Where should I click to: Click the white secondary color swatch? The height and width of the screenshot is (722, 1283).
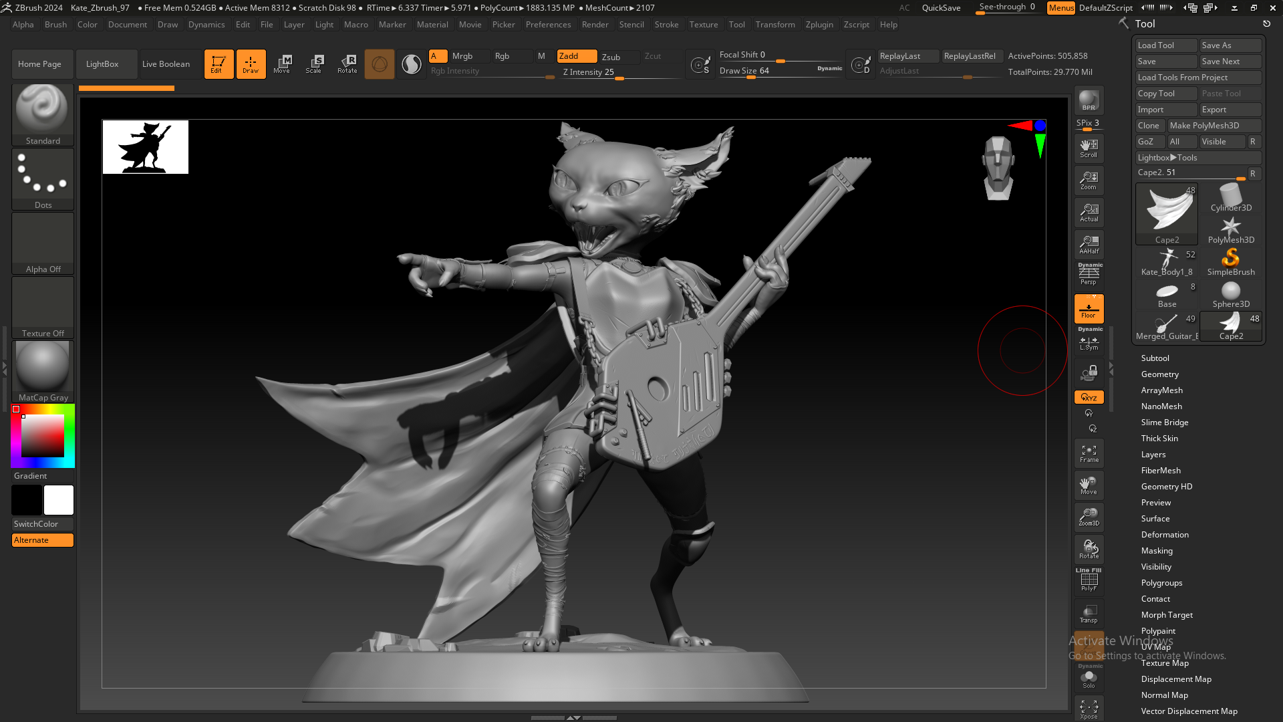click(59, 500)
